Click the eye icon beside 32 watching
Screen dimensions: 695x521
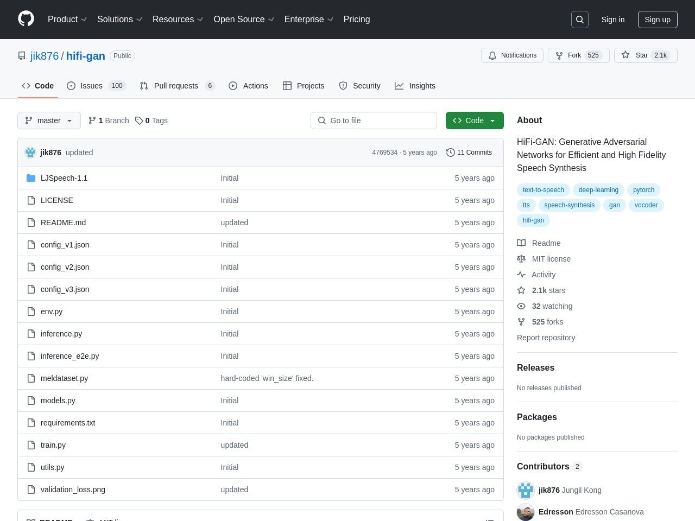point(521,306)
